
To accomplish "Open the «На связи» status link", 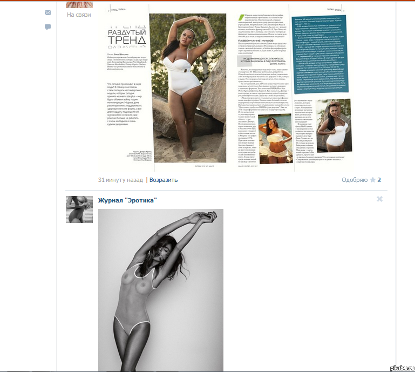I will (79, 15).
